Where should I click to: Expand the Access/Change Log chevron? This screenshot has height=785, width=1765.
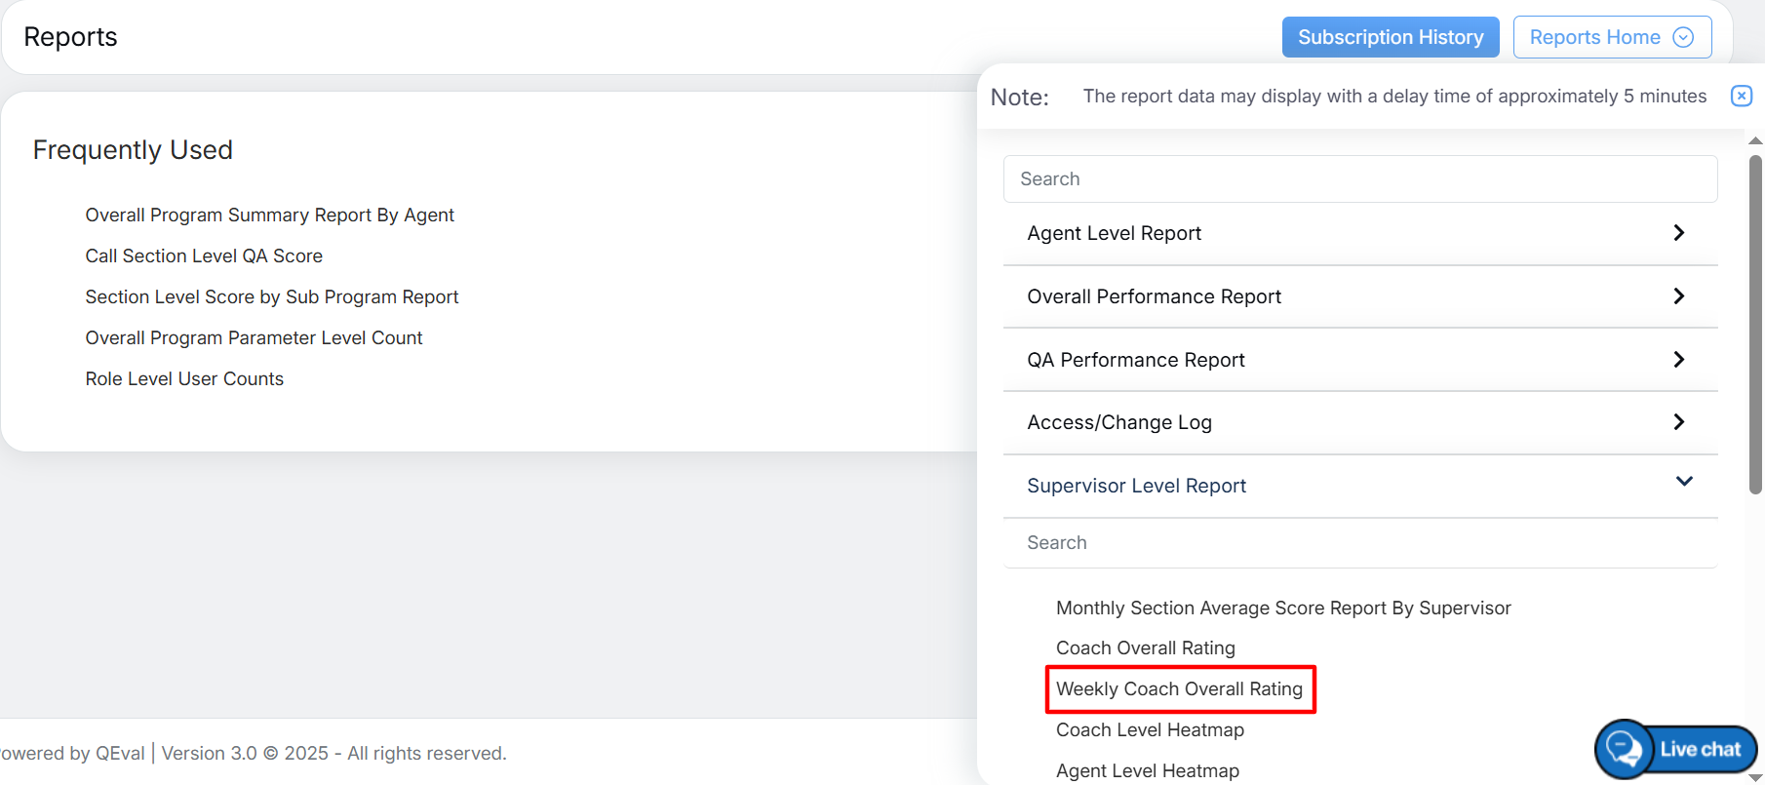[x=1678, y=422]
